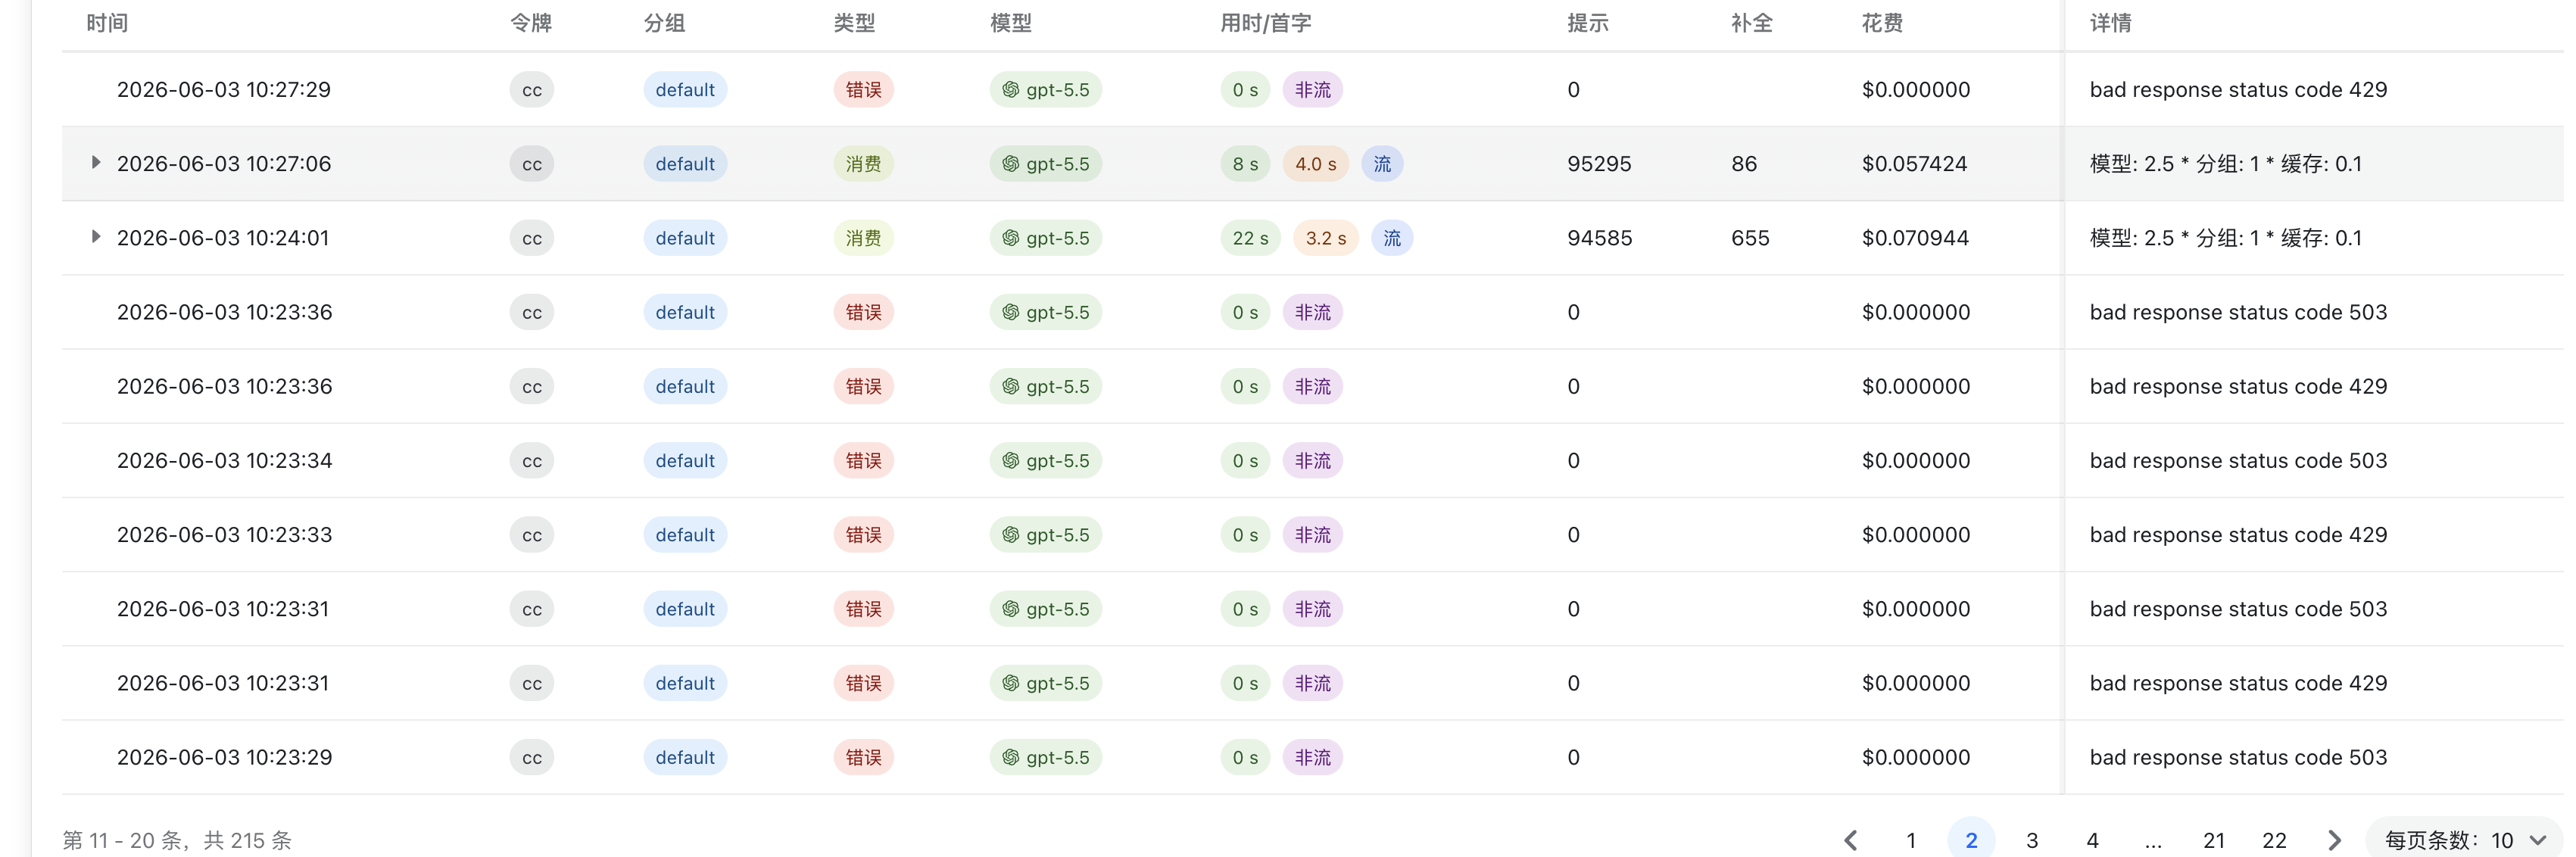This screenshot has height=857, width=2576.
Task: Click prompt count 95295
Action: [x=1599, y=164]
